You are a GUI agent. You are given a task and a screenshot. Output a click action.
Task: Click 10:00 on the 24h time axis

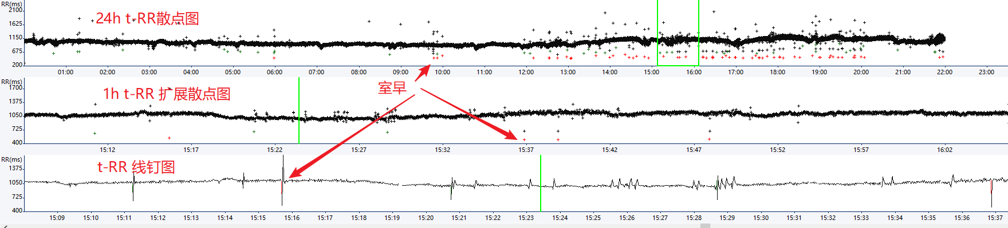pyautogui.click(x=442, y=72)
